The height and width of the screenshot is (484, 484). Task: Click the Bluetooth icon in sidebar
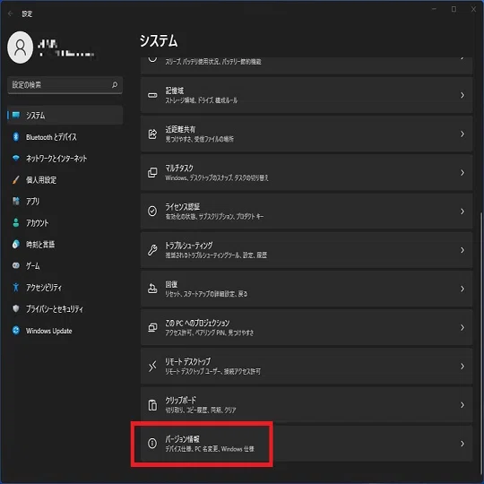16,137
